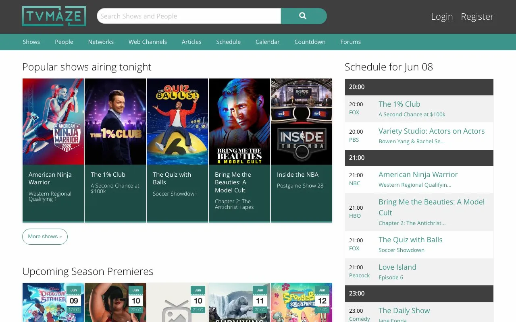Click The 1% Club card title
This screenshot has height=322, width=516.
[108, 175]
